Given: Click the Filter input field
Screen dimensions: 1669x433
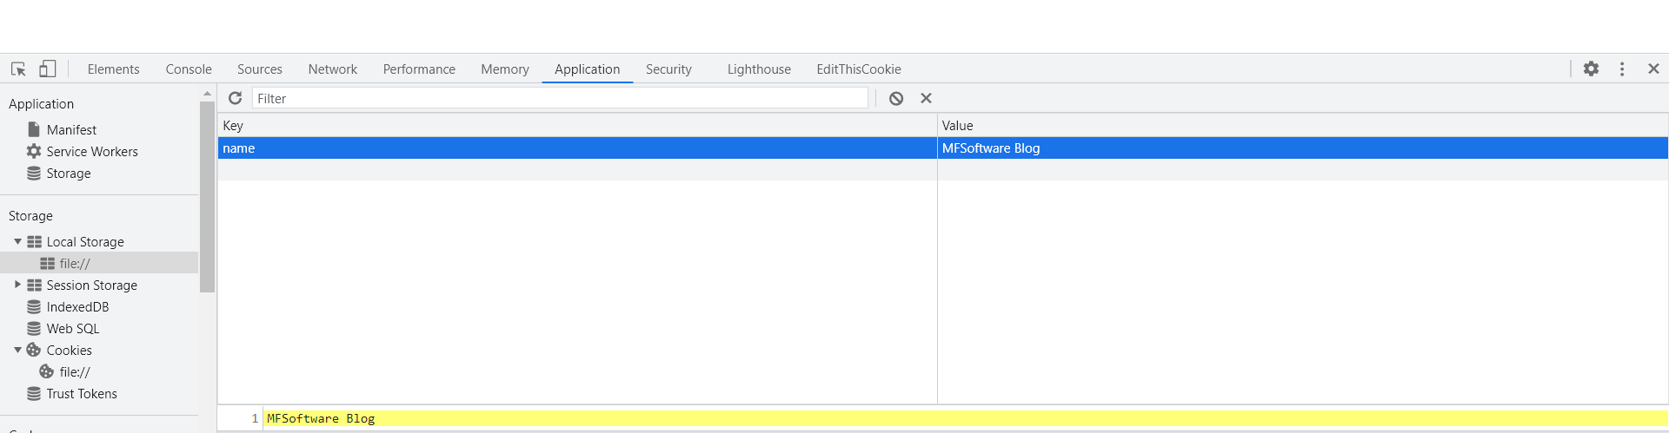Looking at the screenshot, I should click(x=559, y=99).
